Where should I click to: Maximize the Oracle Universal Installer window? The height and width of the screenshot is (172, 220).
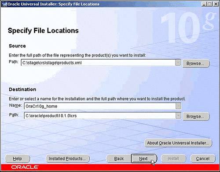(210, 4)
